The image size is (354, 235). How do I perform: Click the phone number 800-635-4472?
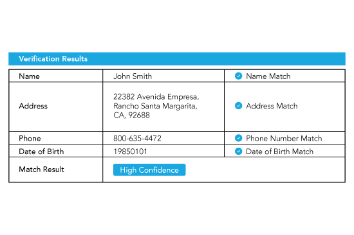click(137, 138)
